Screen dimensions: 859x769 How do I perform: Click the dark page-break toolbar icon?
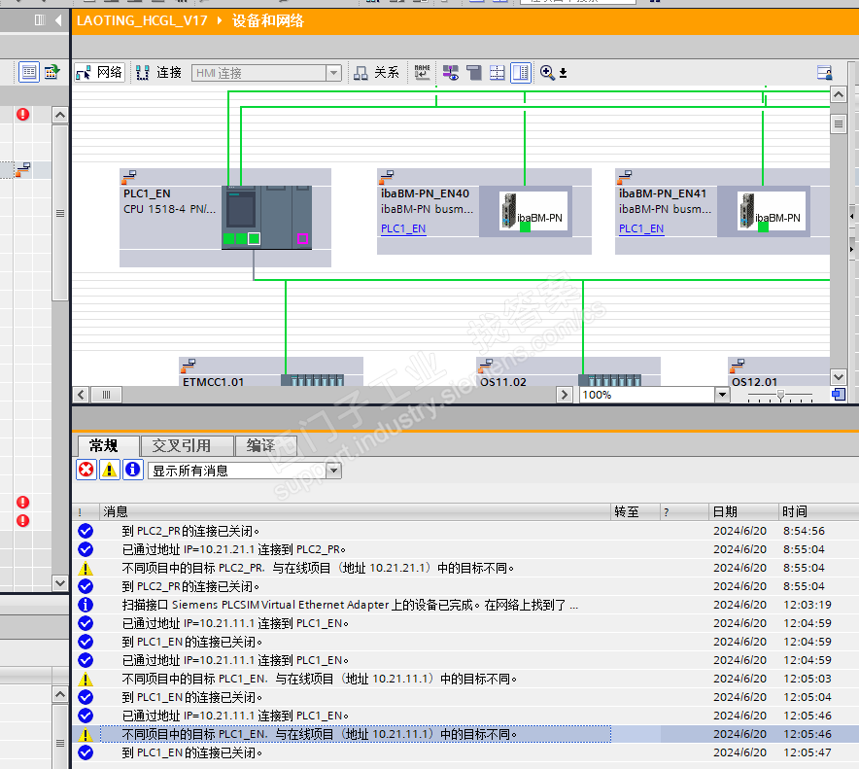[473, 72]
